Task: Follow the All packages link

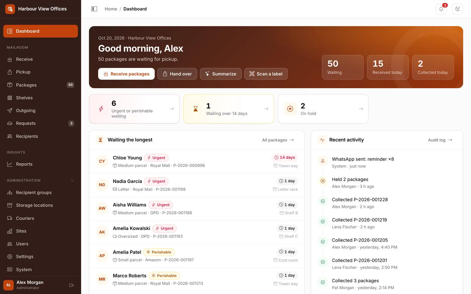Action: point(278,140)
